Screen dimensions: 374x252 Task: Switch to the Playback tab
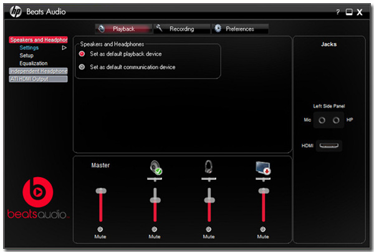(123, 29)
